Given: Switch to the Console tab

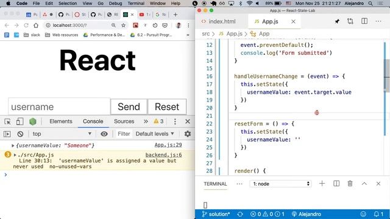Looking at the screenshot, I should 93,122.
